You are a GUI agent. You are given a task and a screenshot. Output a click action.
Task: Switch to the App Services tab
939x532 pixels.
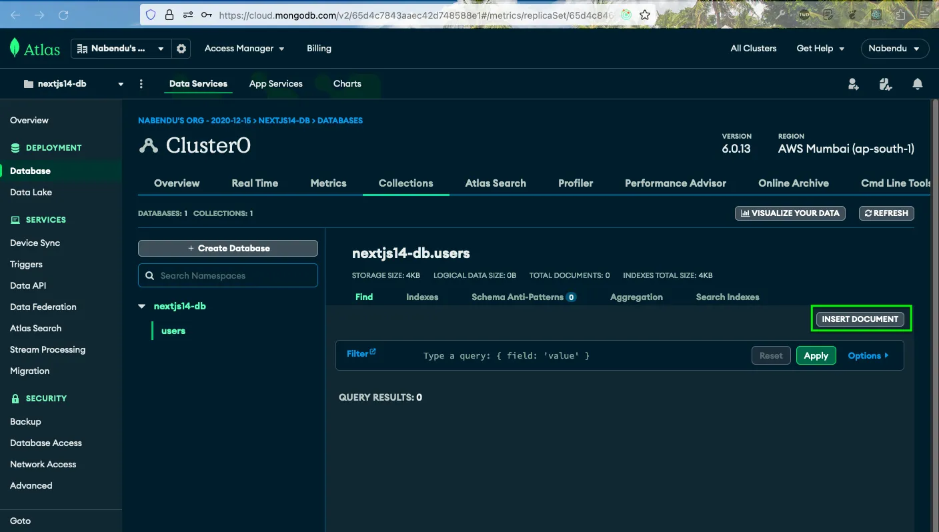pos(275,84)
